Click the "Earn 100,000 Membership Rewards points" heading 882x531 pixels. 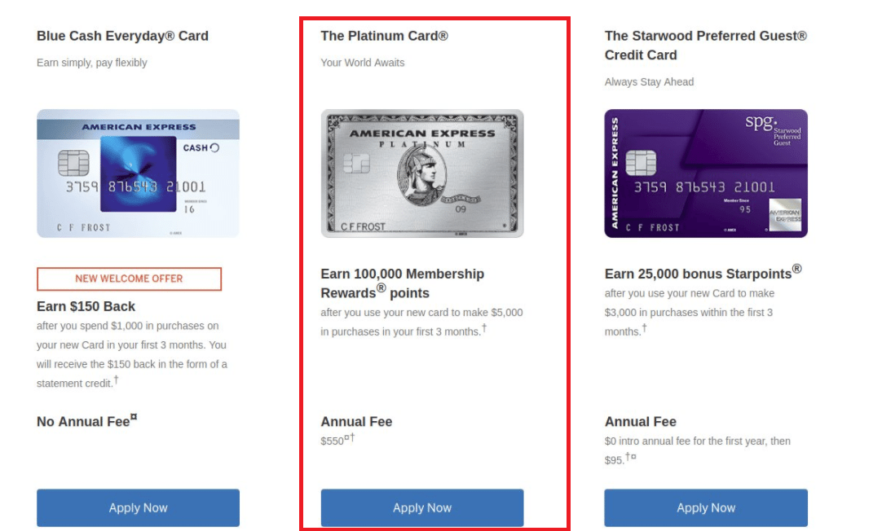click(402, 283)
